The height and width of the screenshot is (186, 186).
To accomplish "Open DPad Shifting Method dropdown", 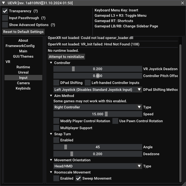I will pos(98,90).
